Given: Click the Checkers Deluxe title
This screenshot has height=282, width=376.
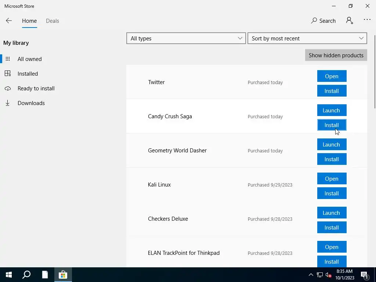Looking at the screenshot, I should point(168,219).
